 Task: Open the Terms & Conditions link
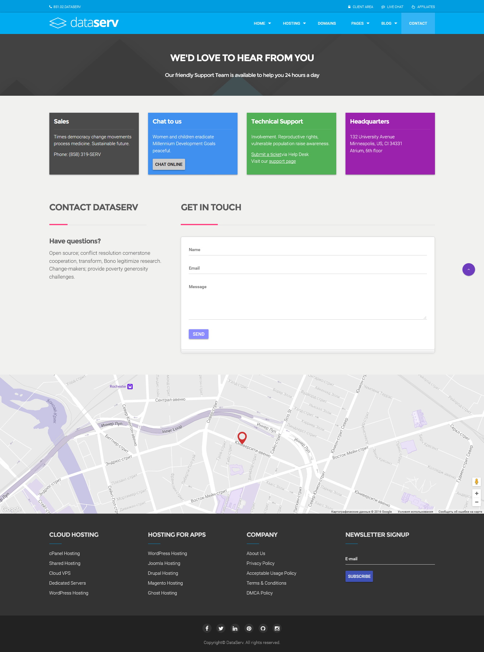tap(267, 583)
